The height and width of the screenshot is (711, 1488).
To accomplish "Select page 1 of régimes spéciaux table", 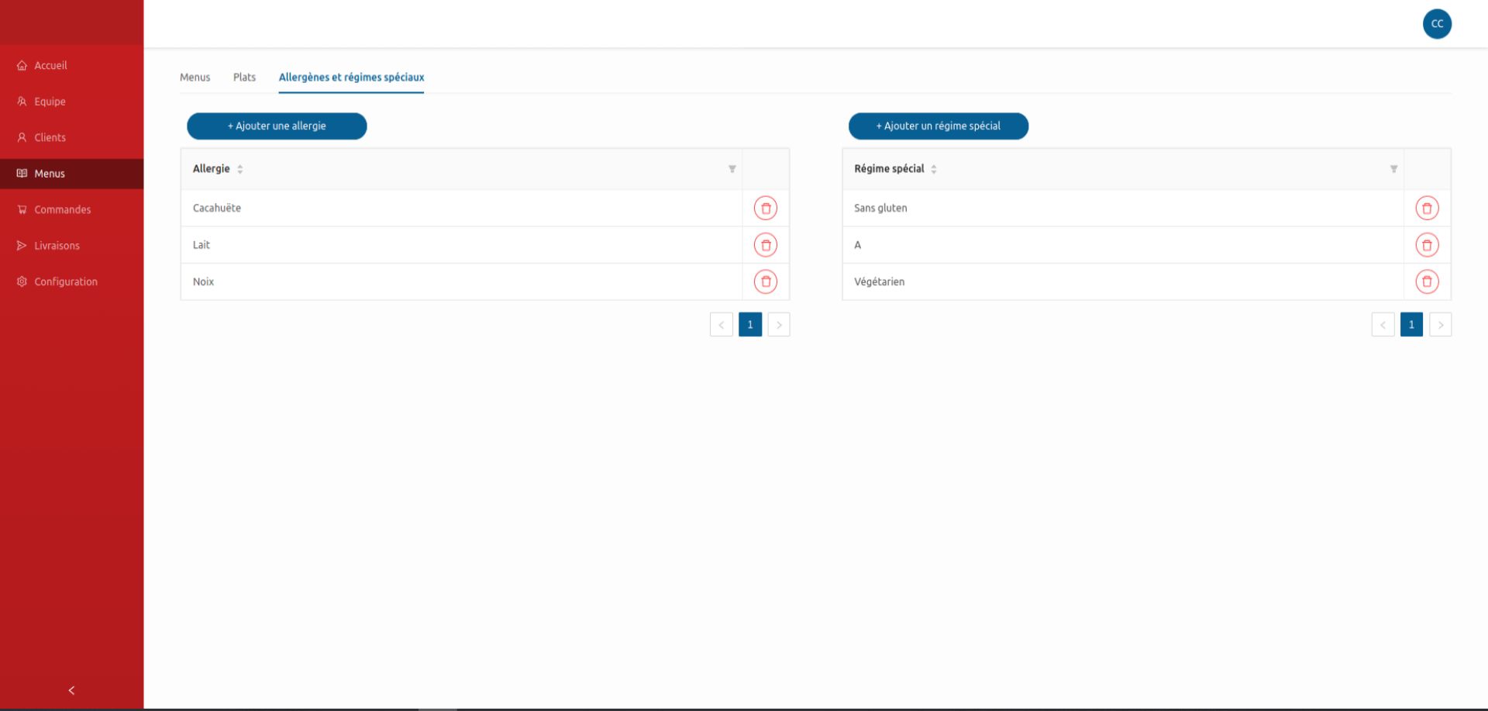I will pyautogui.click(x=1411, y=325).
